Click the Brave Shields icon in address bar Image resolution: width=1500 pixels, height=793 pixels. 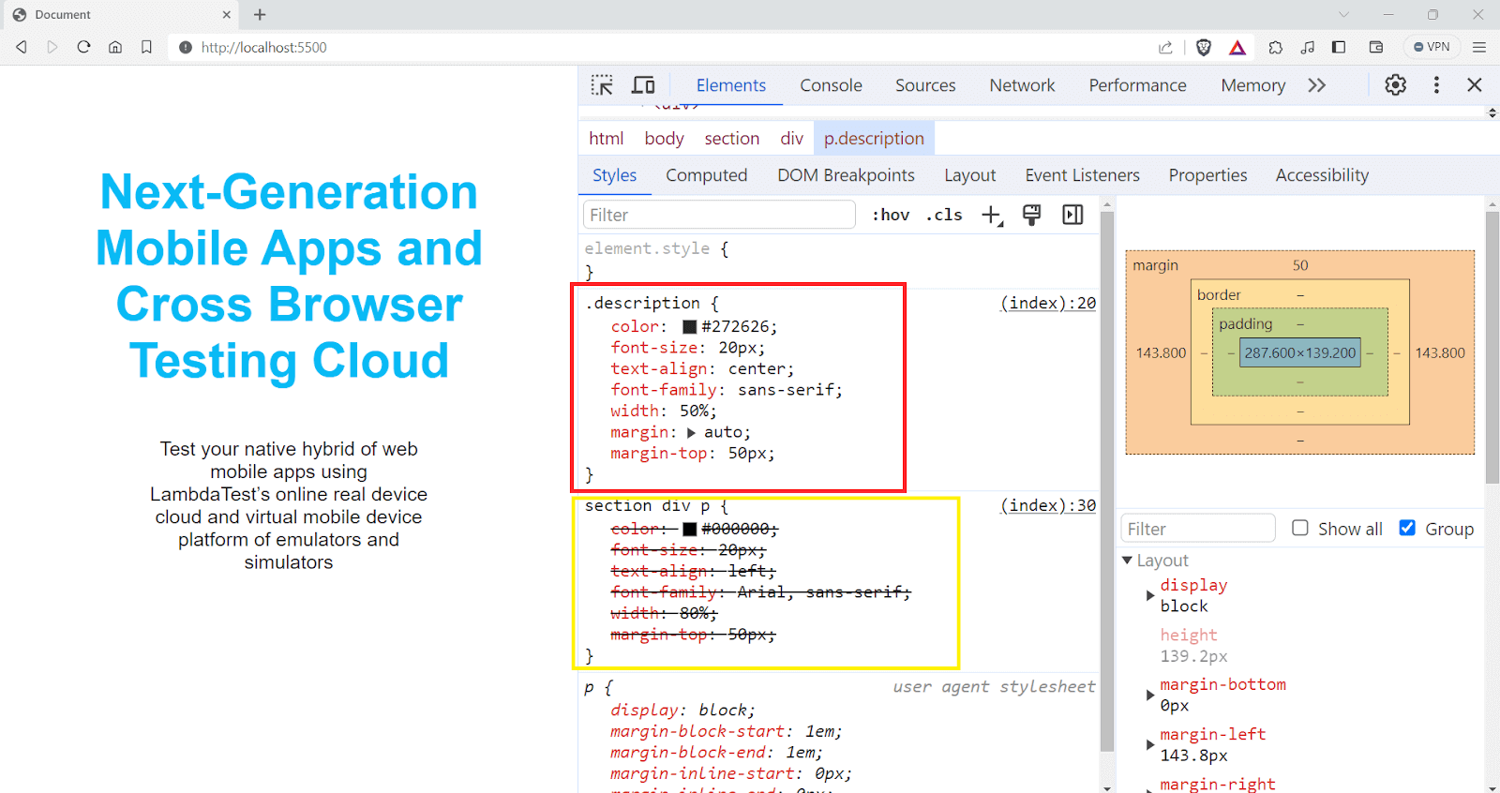pyautogui.click(x=1204, y=48)
